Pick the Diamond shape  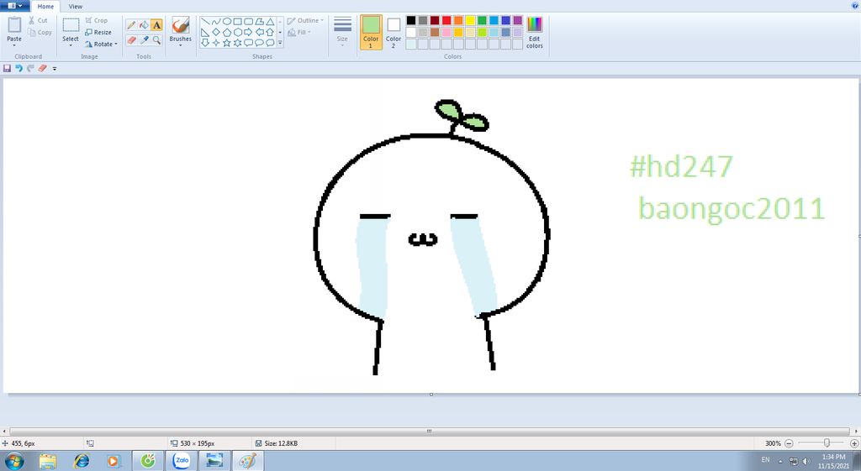[x=216, y=32]
